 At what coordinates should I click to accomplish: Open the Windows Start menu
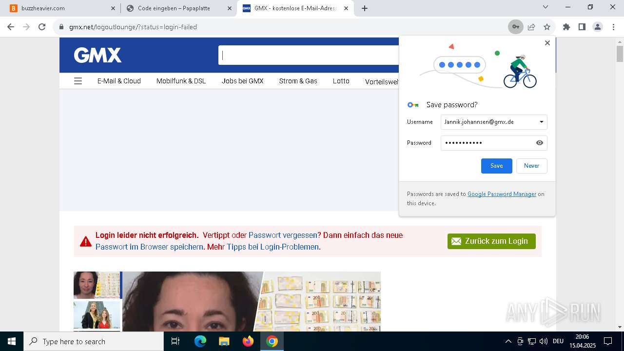[x=12, y=341]
